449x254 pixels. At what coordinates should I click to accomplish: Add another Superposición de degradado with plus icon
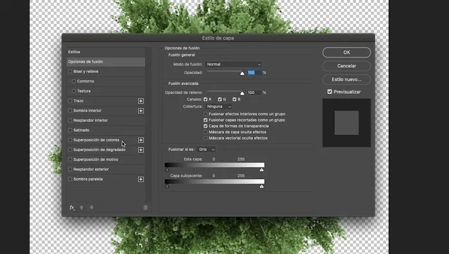[140, 150]
